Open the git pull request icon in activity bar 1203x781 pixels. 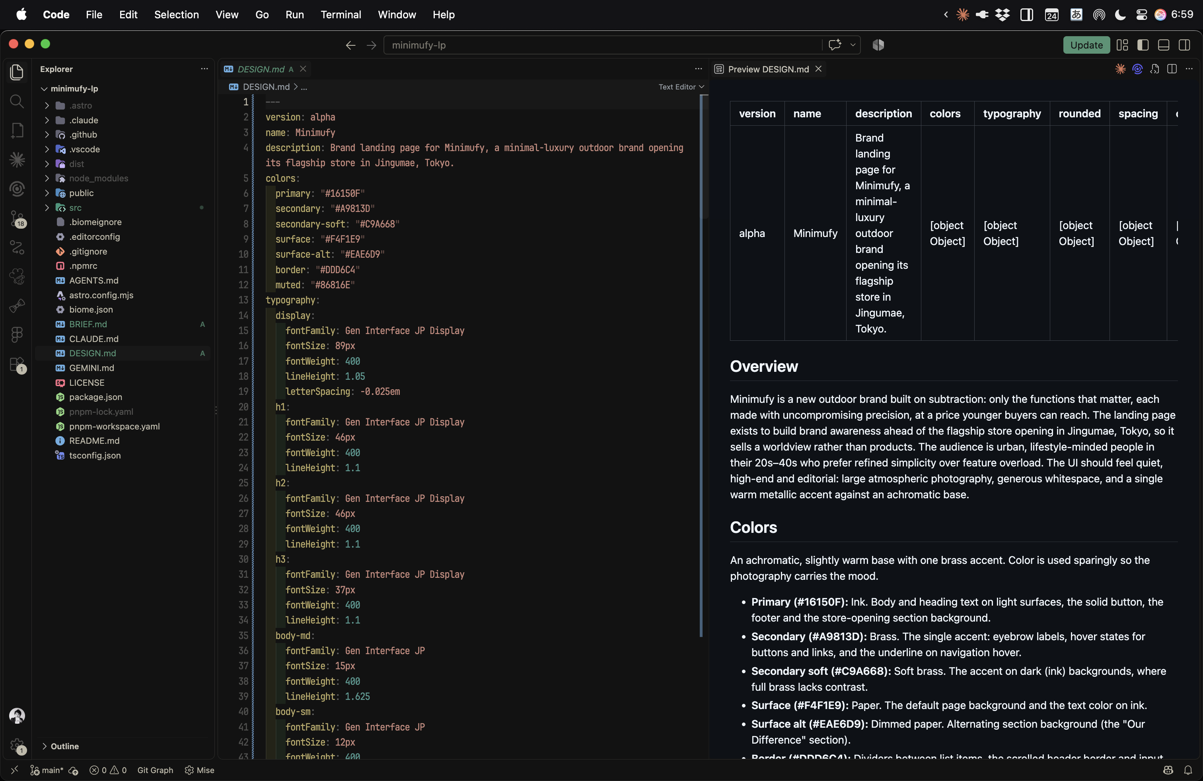17,247
